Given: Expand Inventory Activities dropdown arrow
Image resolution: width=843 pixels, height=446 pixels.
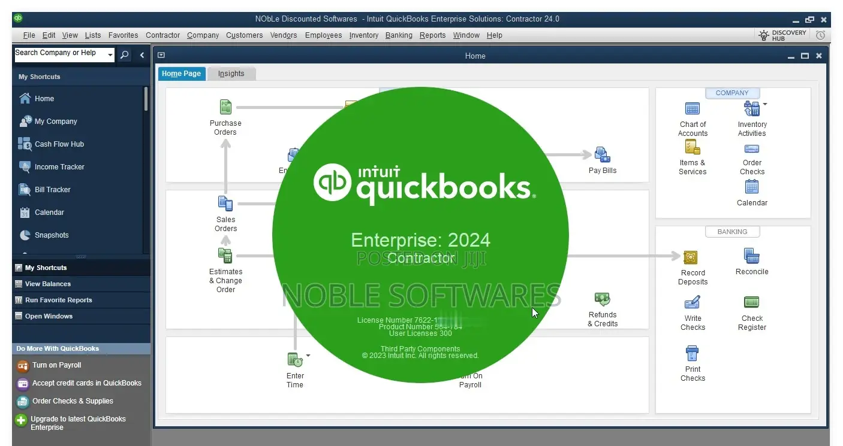Looking at the screenshot, I should (764, 104).
